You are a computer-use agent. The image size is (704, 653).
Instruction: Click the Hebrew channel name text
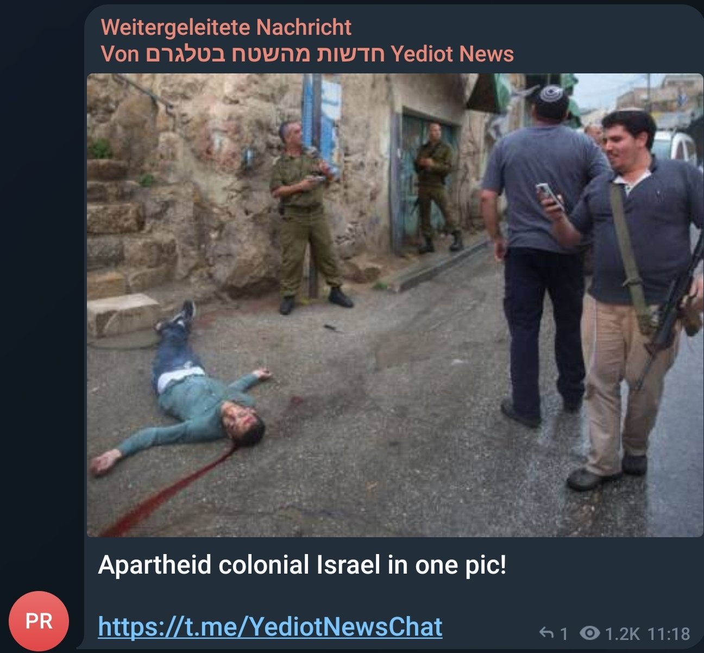(265, 54)
